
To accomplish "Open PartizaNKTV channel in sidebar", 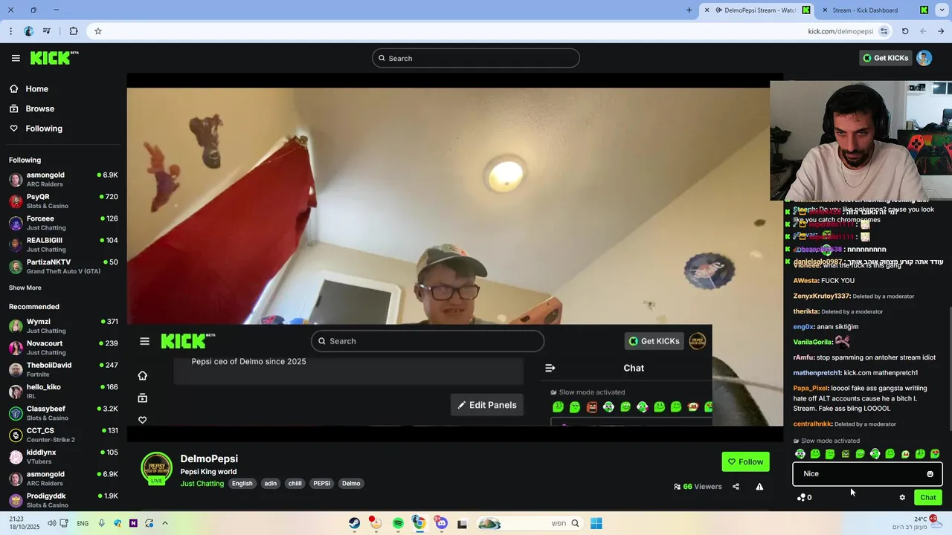I will coord(62,266).
